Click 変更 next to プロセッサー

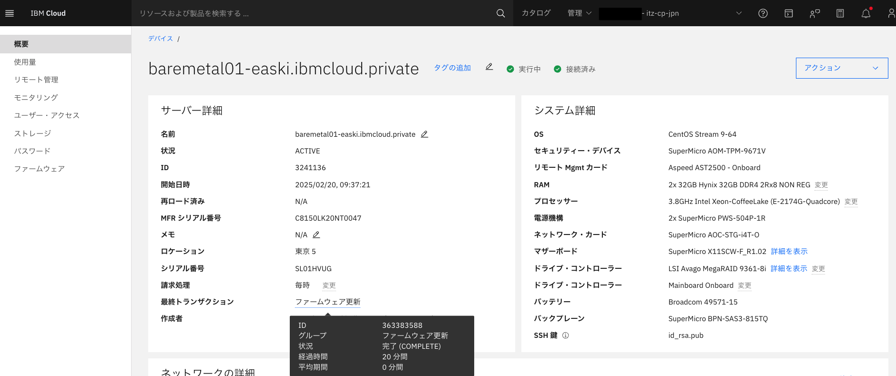pyautogui.click(x=851, y=202)
